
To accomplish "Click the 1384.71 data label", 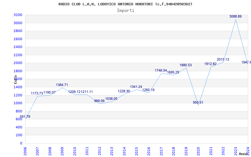I will click(62, 85).
